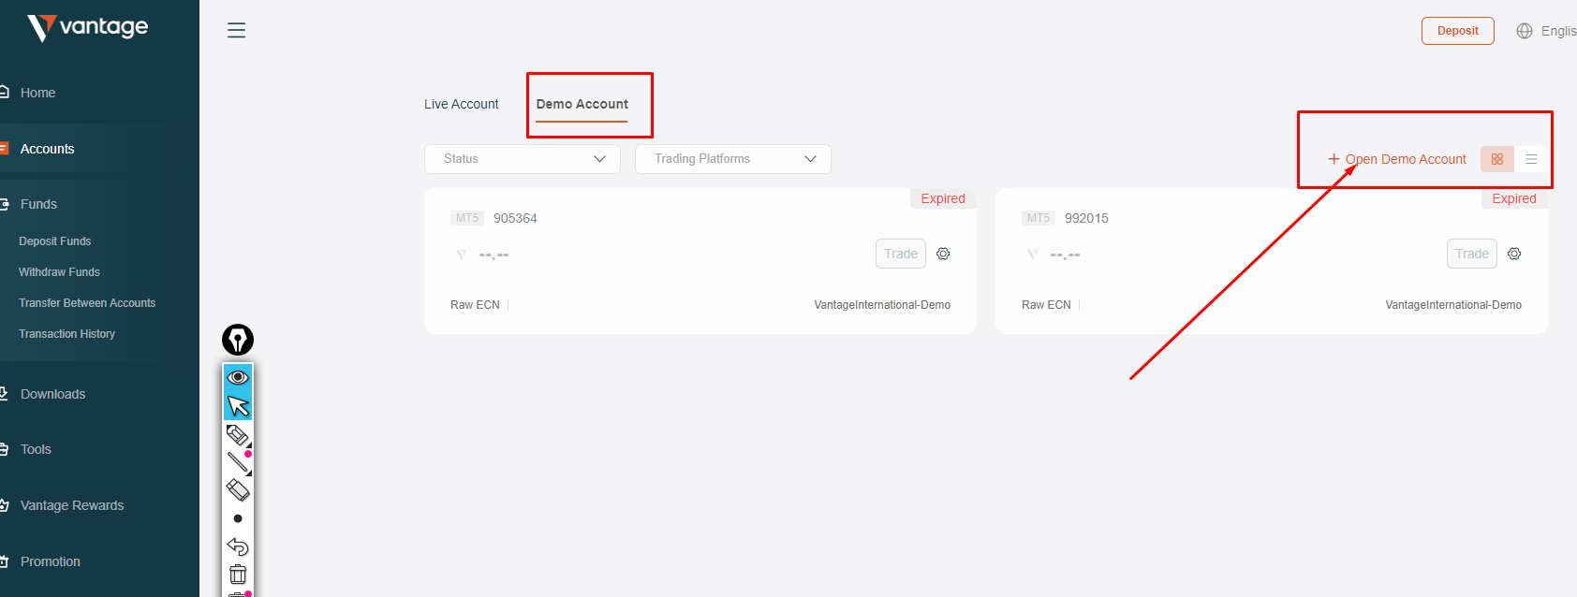The height and width of the screenshot is (597, 1577).
Task: Open the Status dropdown
Action: pos(523,159)
